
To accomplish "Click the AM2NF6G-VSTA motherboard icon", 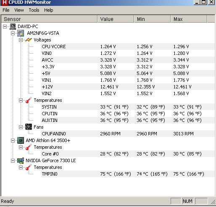I will tap(21, 33).
